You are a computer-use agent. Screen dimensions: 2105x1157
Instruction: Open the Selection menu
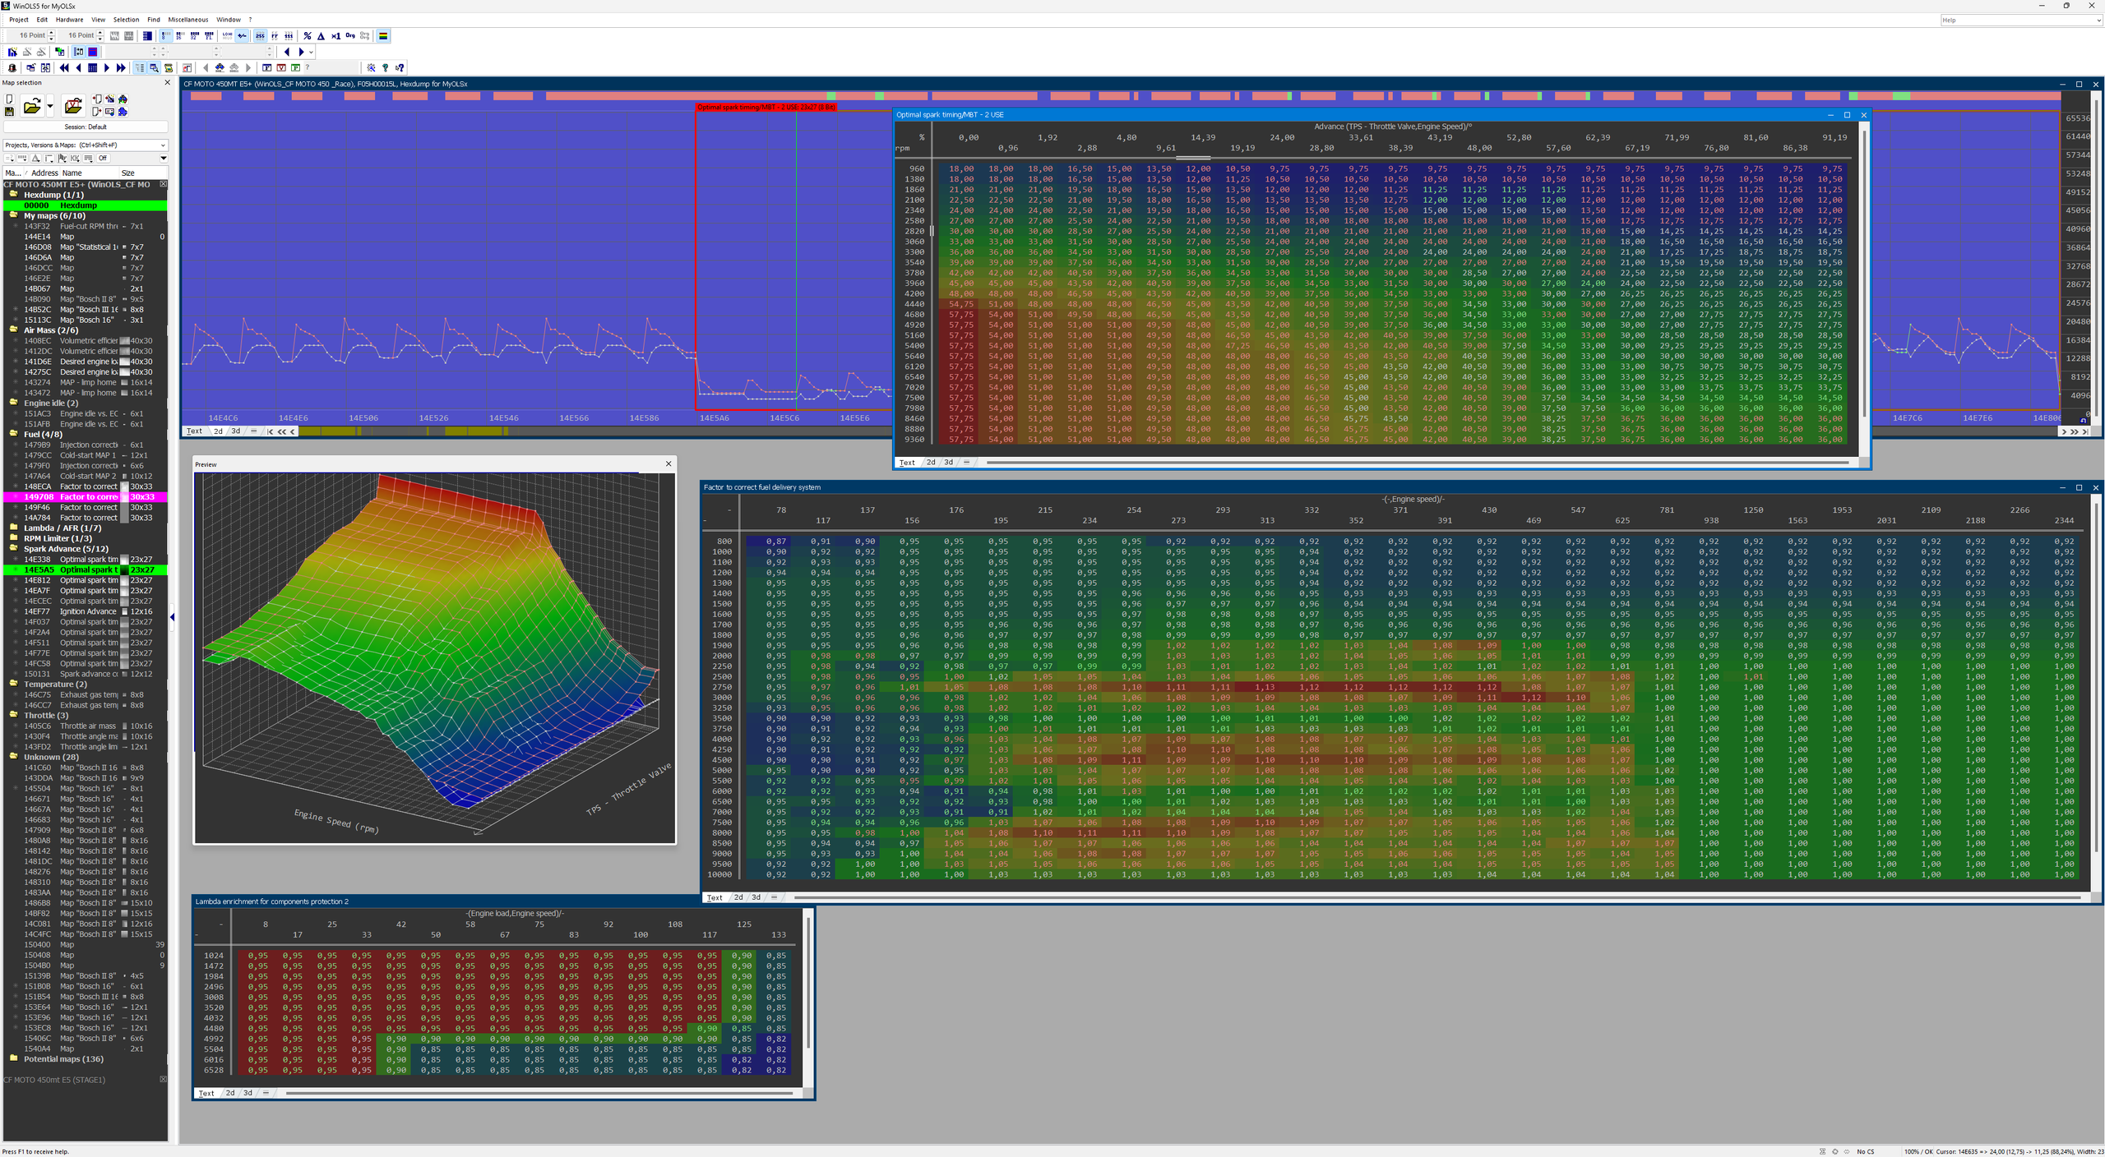point(126,20)
